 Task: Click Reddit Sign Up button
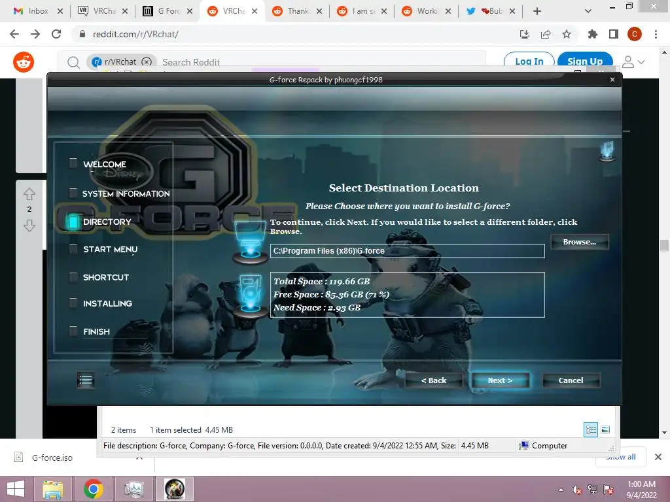(x=585, y=61)
